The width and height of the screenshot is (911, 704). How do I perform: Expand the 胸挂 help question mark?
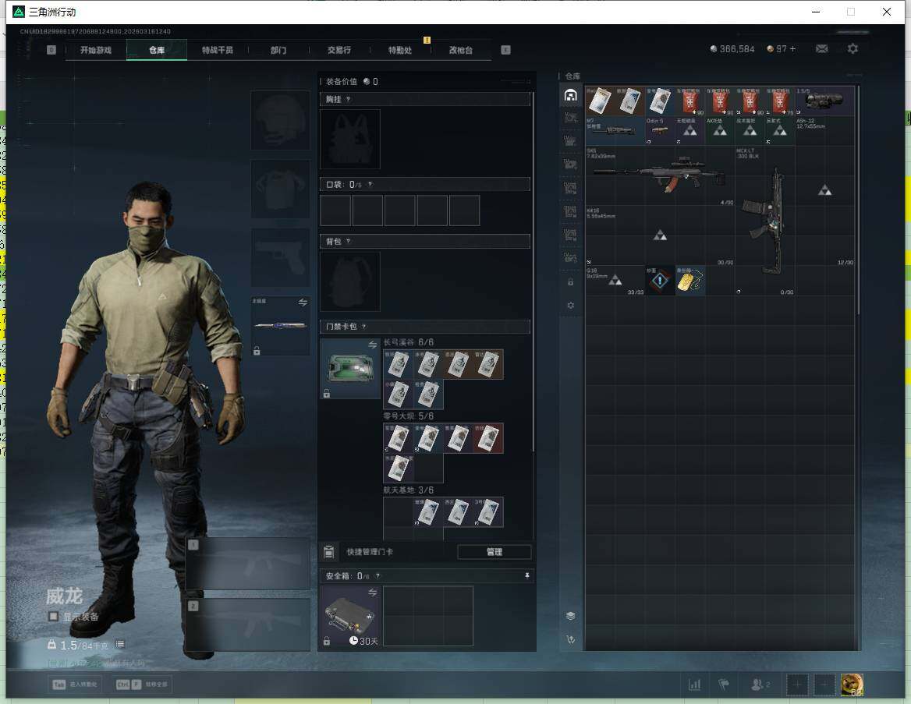coord(348,99)
